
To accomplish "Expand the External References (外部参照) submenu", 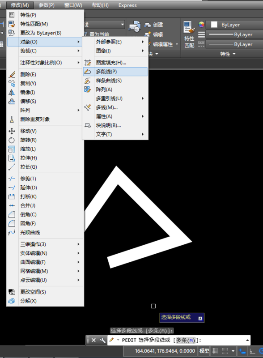I will pyautogui.click(x=115, y=42).
